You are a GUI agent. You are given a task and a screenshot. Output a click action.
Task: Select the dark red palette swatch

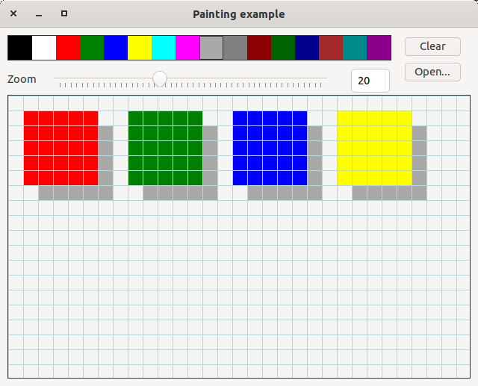click(x=258, y=48)
